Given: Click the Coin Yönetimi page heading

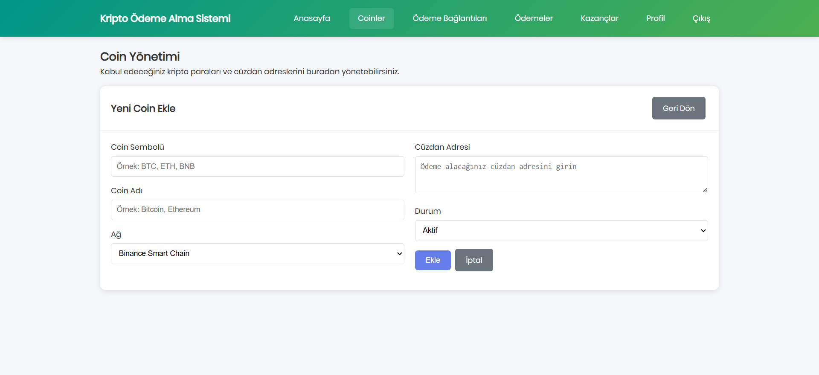Looking at the screenshot, I should [140, 56].
